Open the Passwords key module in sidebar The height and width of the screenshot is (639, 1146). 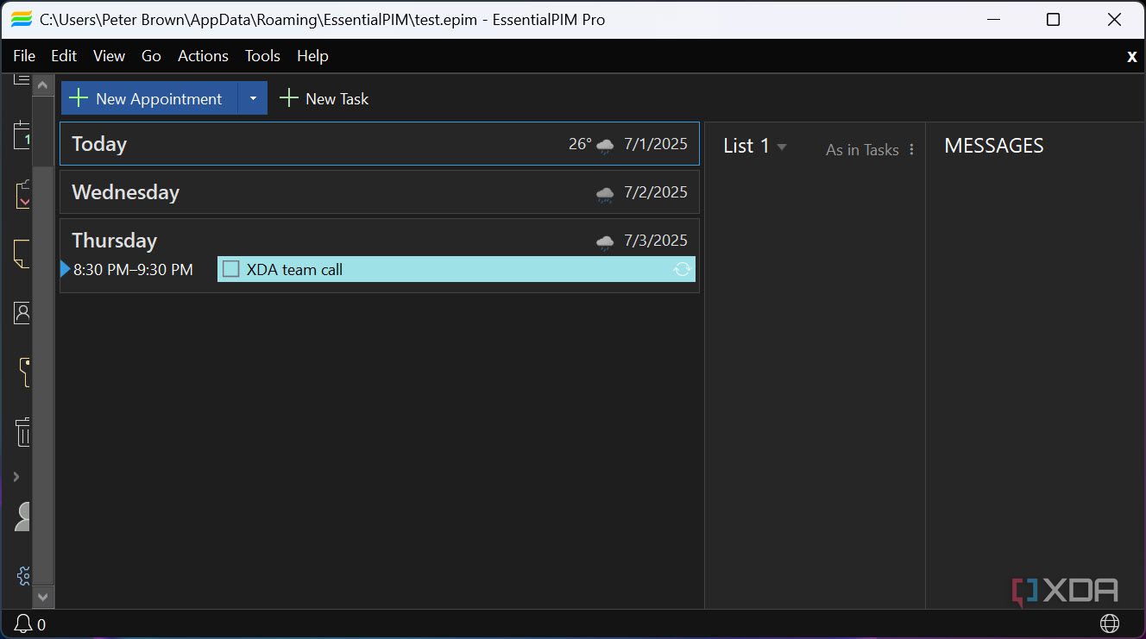pos(24,372)
